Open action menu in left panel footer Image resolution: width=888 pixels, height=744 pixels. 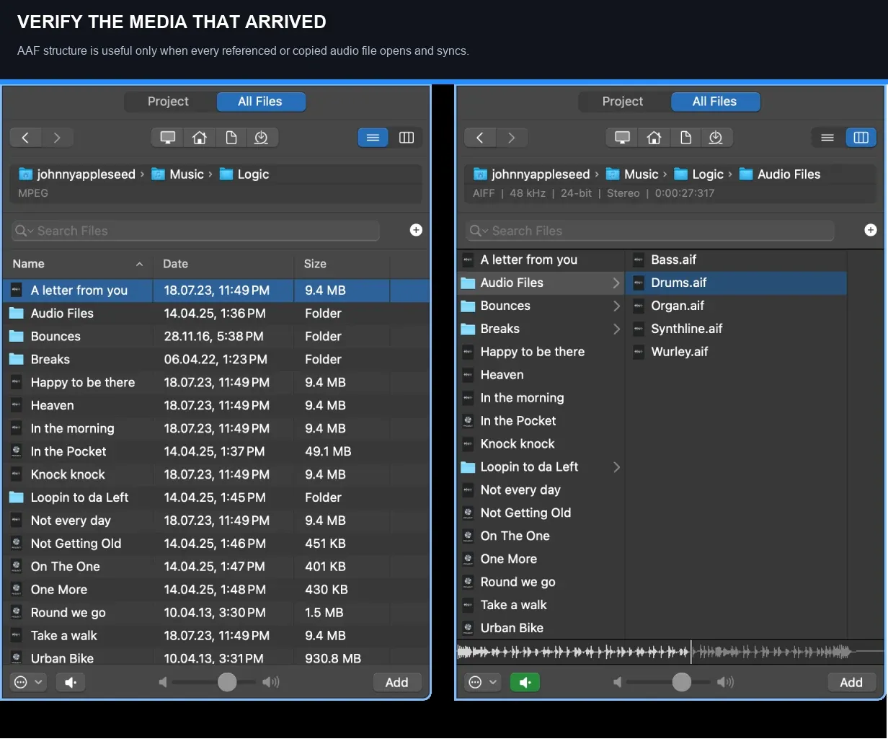point(28,682)
